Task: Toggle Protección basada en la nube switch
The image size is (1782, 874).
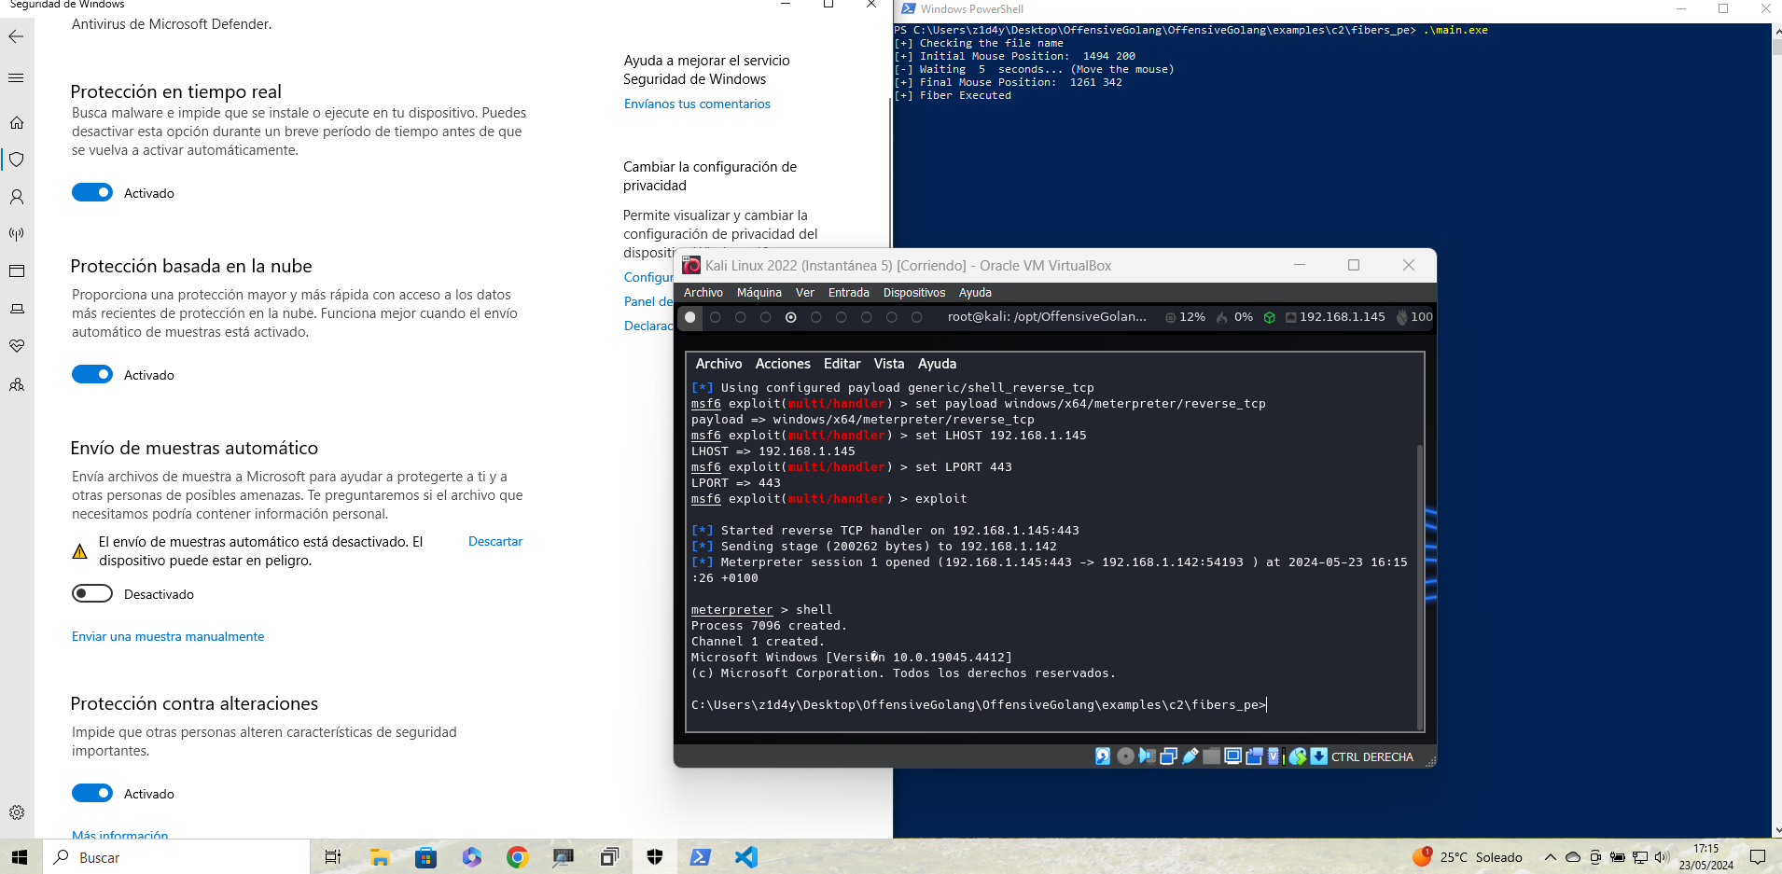Action: 92,374
